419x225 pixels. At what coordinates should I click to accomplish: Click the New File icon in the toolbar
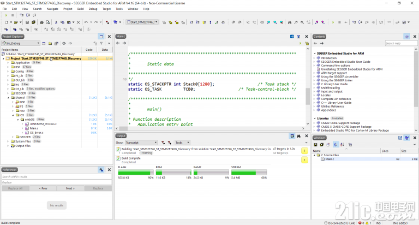(6, 22)
